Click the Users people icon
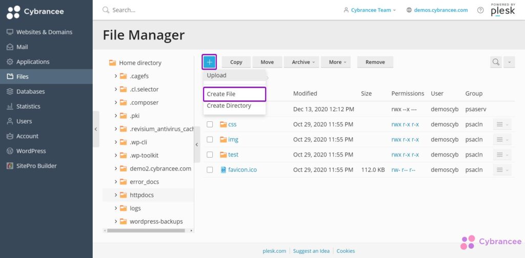The image size is (525, 258). [10, 121]
